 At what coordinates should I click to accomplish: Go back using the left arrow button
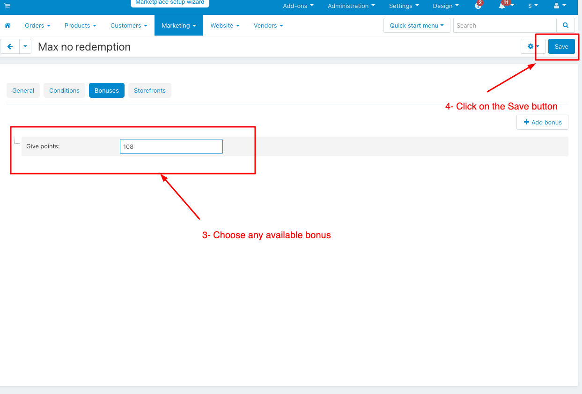(10, 47)
